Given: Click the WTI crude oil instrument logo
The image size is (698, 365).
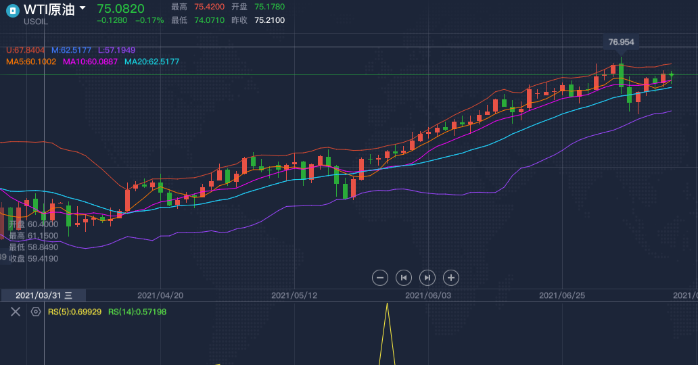Looking at the screenshot, I should click(12, 10).
